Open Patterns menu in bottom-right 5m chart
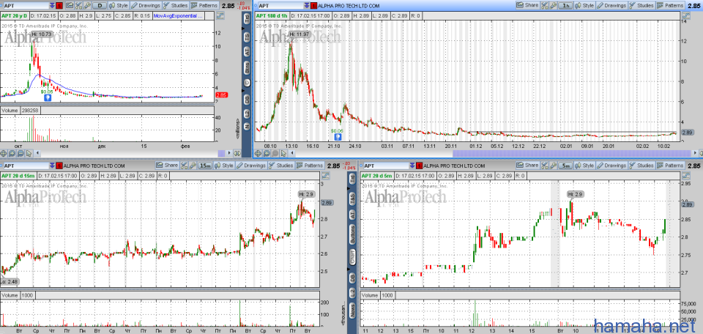 [670, 166]
